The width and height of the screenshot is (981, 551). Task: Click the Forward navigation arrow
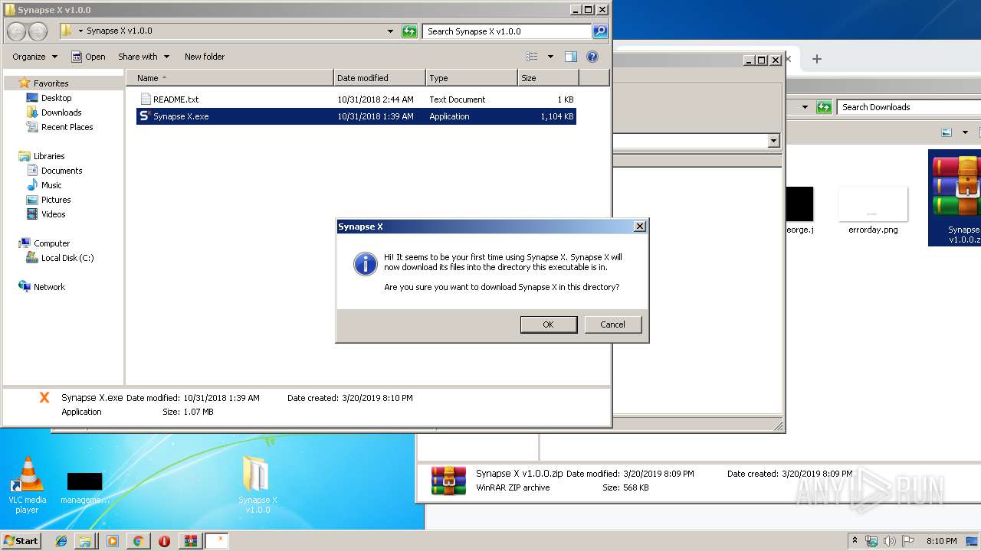38,31
